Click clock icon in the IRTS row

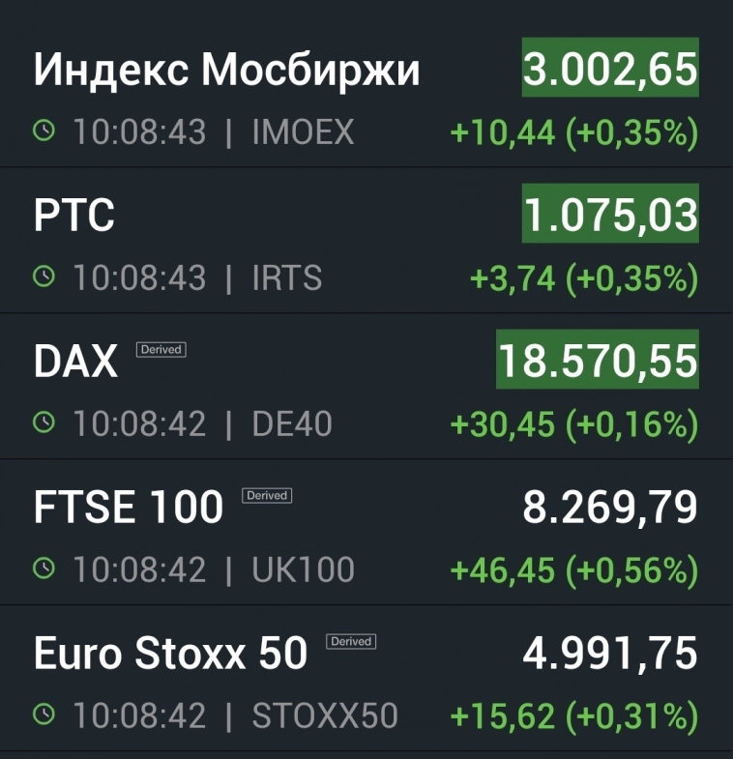44,277
